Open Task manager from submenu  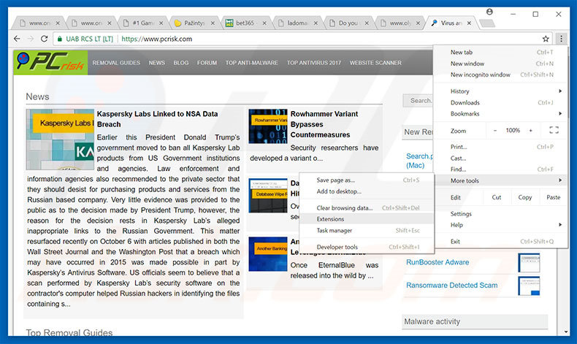pos(367,230)
